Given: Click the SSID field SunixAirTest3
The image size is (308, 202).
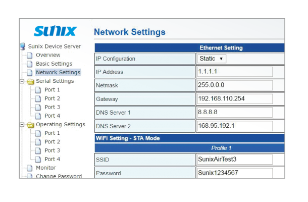Looking at the screenshot, I should (x=235, y=160).
